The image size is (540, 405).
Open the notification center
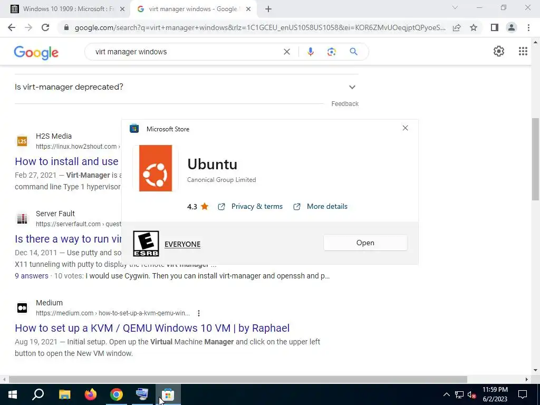(x=523, y=394)
